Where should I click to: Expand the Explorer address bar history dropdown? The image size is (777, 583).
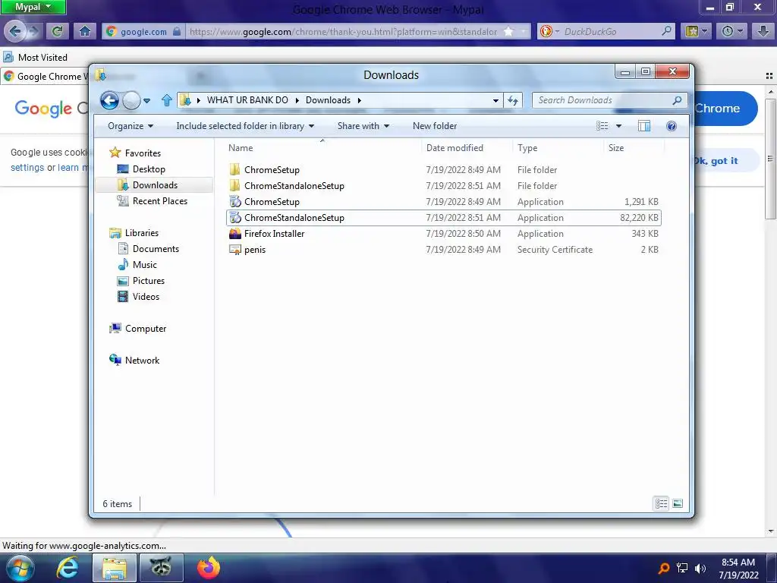(x=495, y=100)
